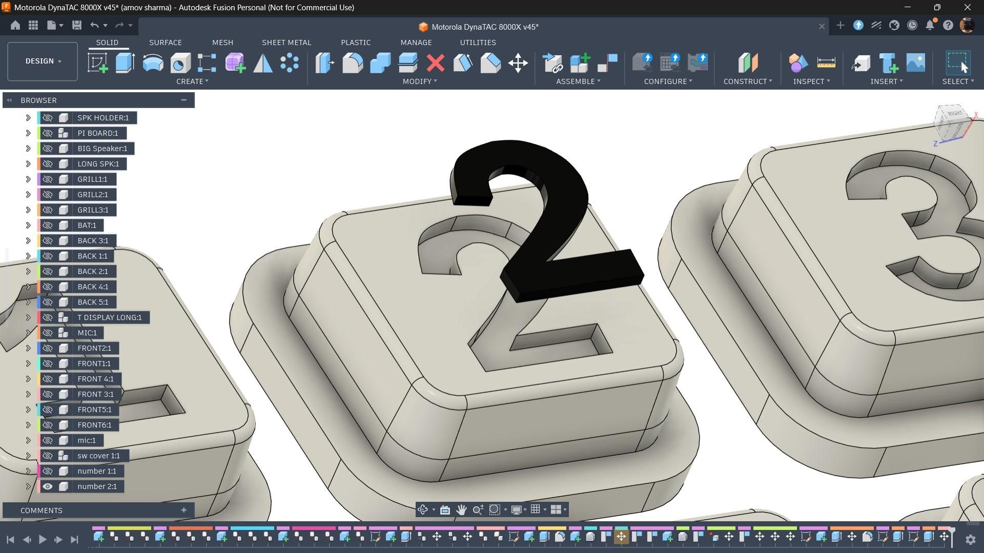Select the Insert Canvas image tool
The image size is (984, 553).
click(x=916, y=63)
